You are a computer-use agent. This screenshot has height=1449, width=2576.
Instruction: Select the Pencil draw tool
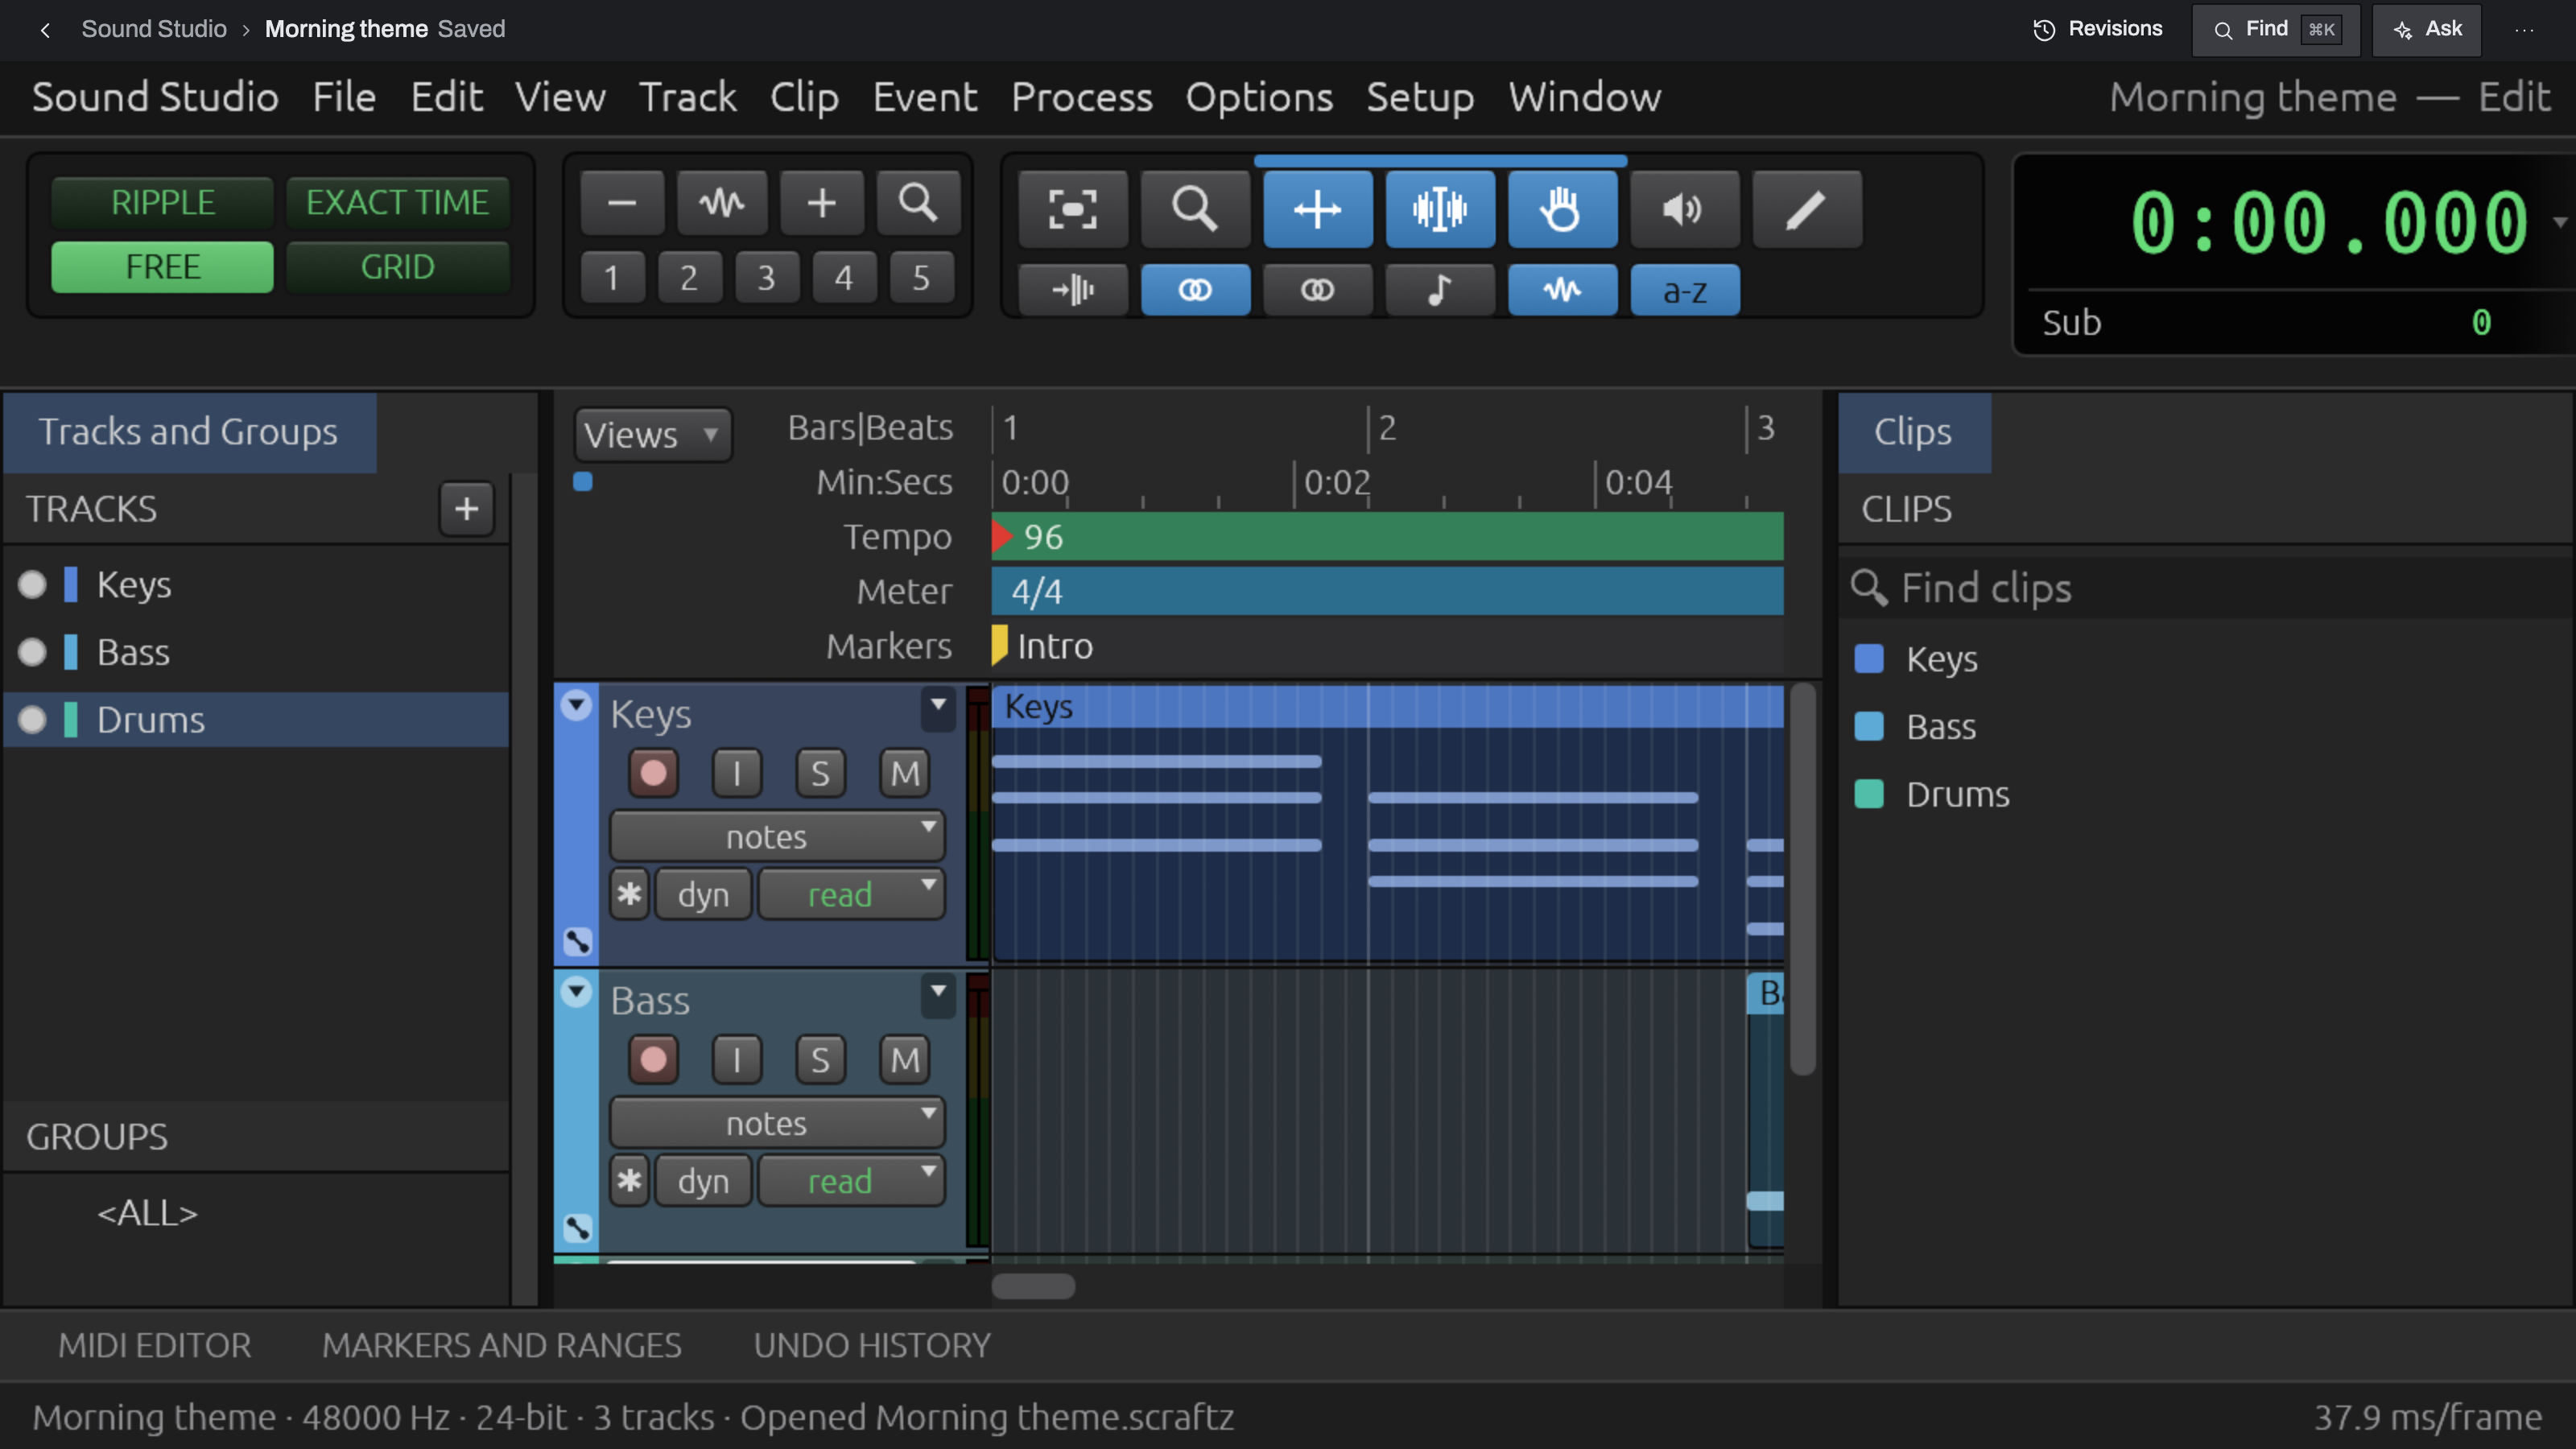click(x=1807, y=209)
